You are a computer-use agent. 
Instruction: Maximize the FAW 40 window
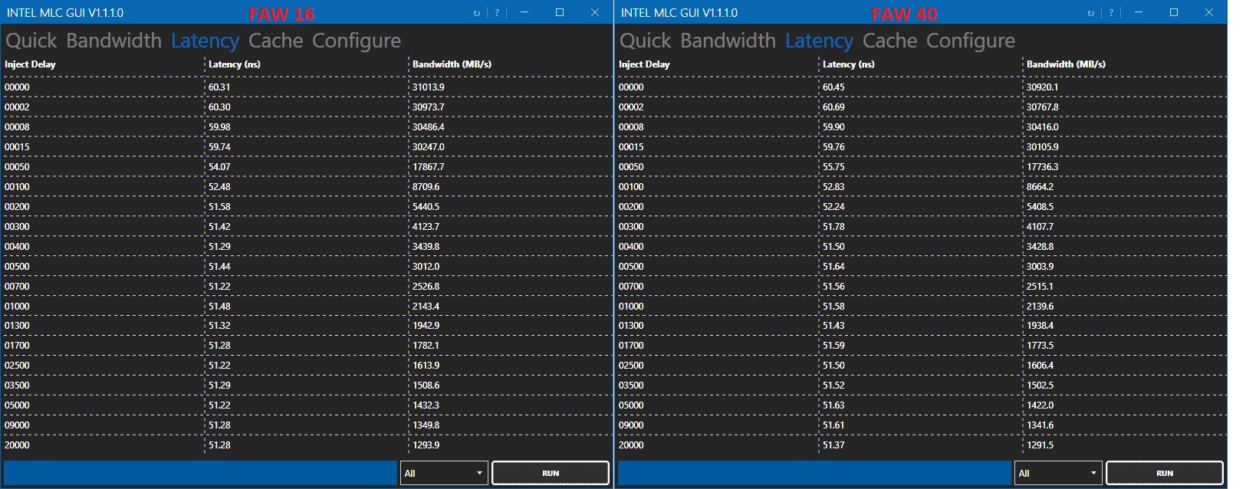click(x=1174, y=12)
